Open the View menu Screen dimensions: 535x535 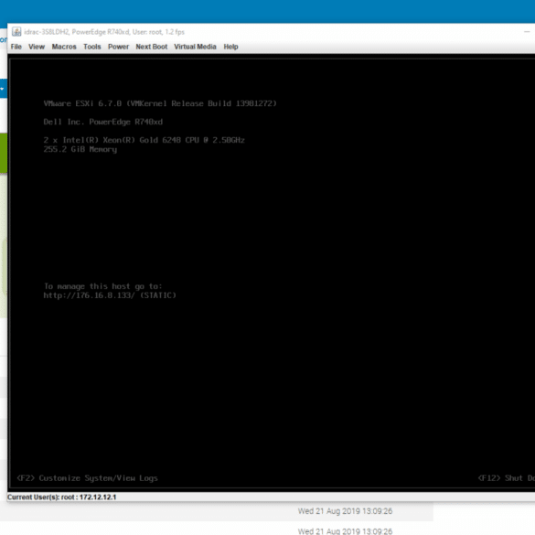click(x=37, y=47)
